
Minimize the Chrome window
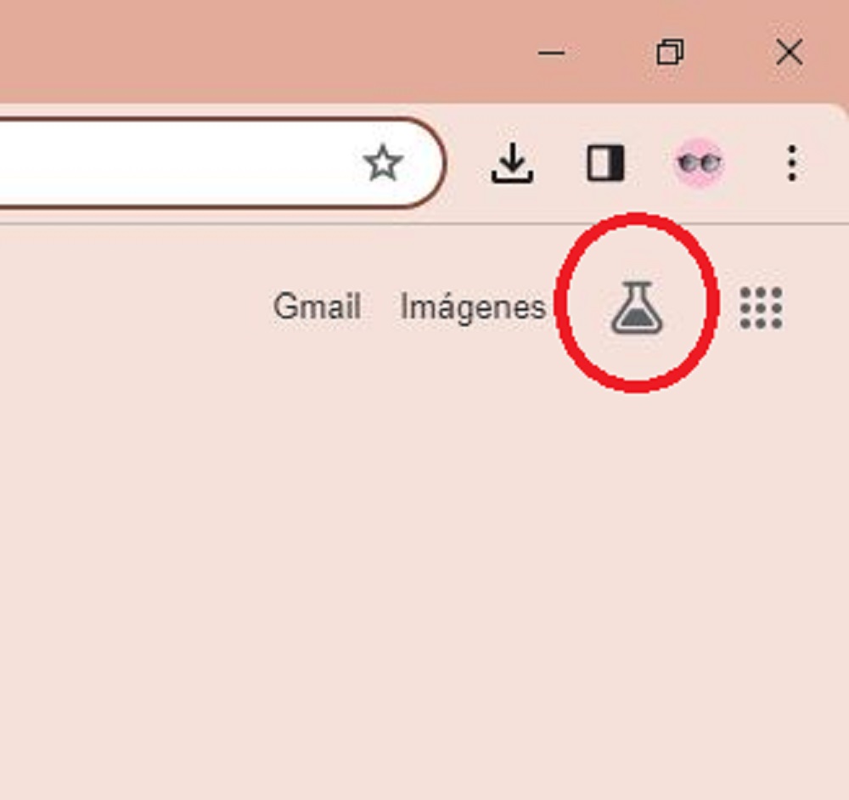pyautogui.click(x=551, y=54)
